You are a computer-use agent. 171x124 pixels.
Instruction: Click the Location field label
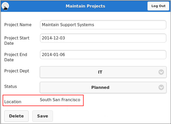(x=13, y=102)
